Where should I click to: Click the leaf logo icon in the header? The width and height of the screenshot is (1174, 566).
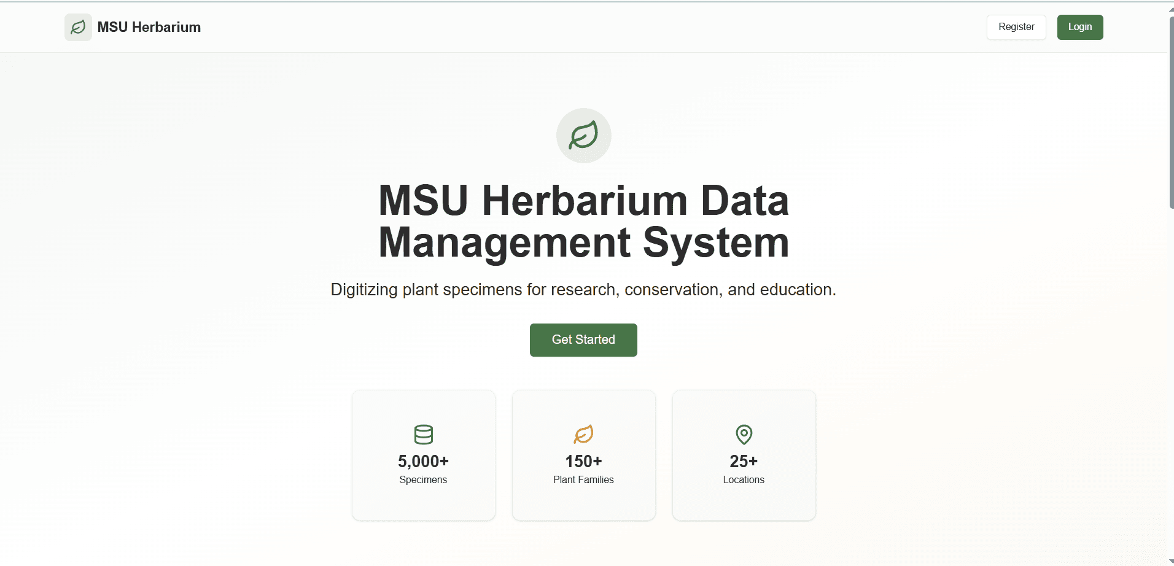point(78,27)
